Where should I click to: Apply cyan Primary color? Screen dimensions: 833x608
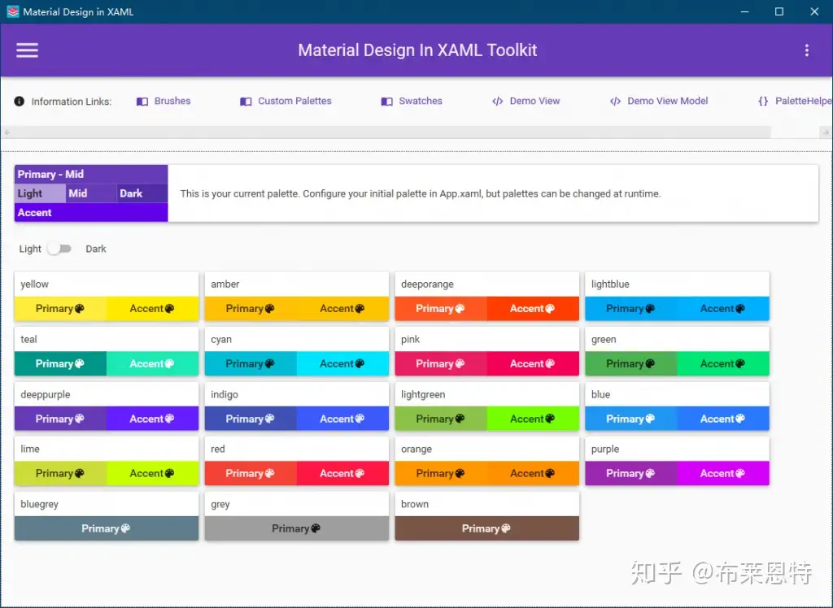(251, 363)
